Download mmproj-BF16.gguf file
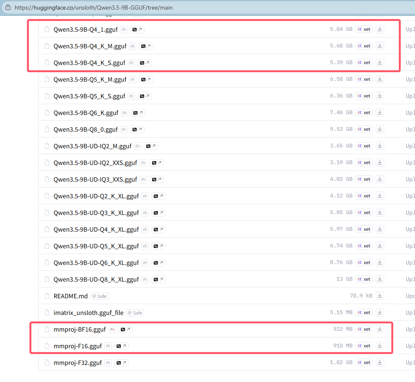415x382 pixels. pyautogui.click(x=380, y=329)
